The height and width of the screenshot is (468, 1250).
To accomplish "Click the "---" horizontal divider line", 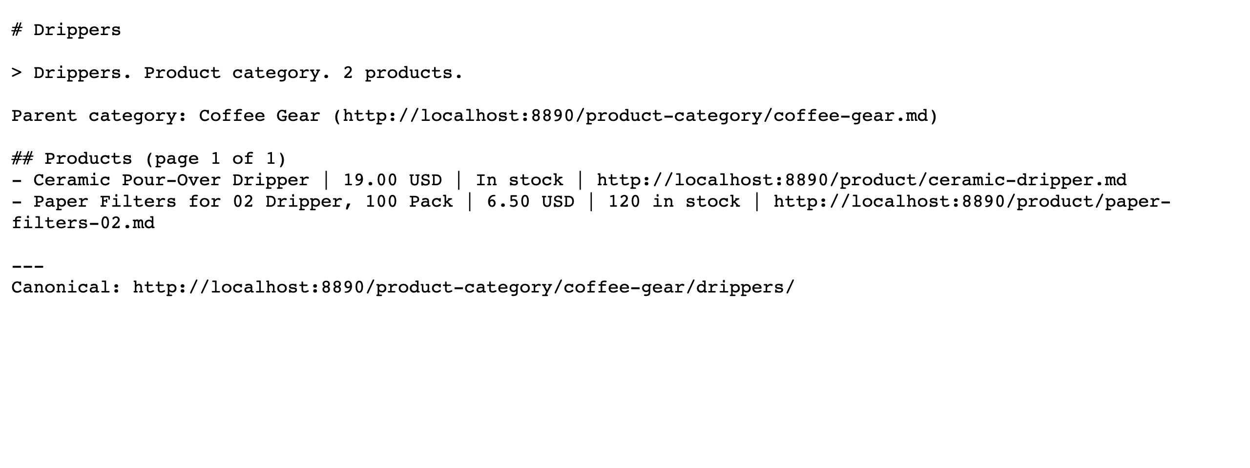I will [x=28, y=266].
